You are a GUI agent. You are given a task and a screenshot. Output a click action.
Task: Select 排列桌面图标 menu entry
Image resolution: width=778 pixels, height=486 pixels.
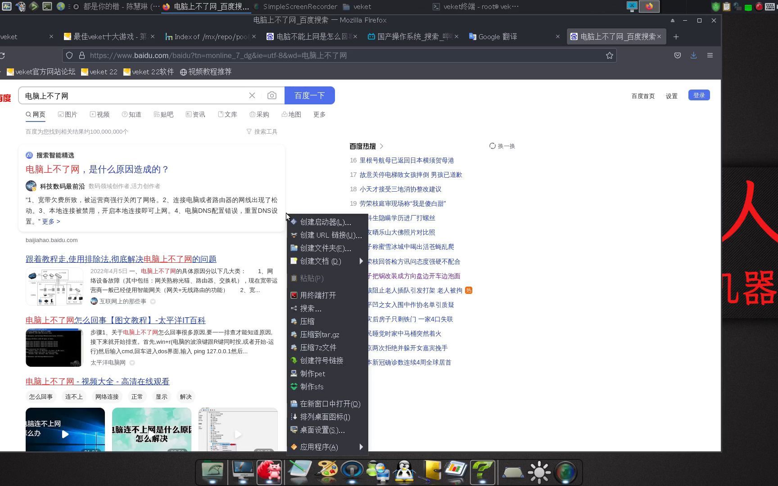pos(327,417)
